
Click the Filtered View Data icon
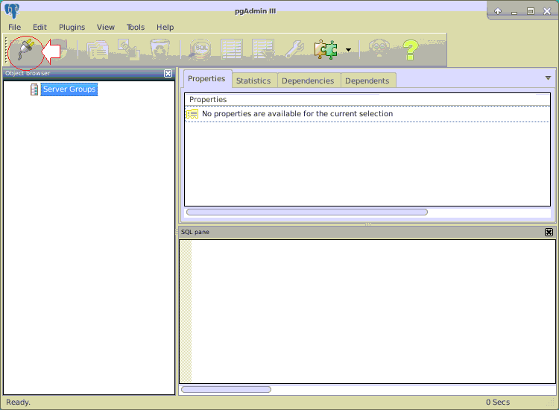tap(263, 49)
